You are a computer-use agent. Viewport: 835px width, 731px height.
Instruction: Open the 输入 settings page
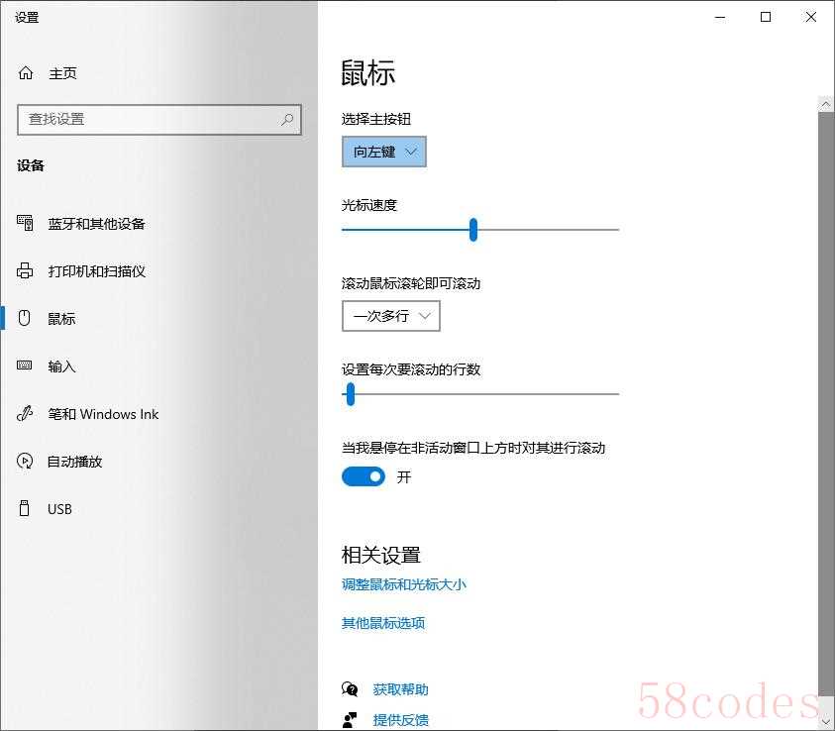tap(61, 365)
